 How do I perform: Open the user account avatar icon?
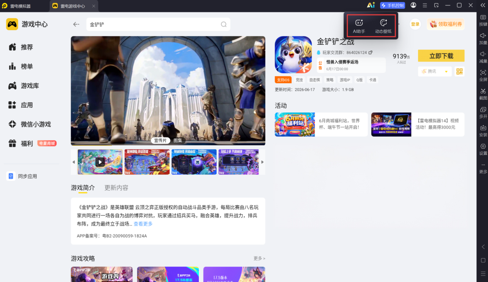(413, 5)
